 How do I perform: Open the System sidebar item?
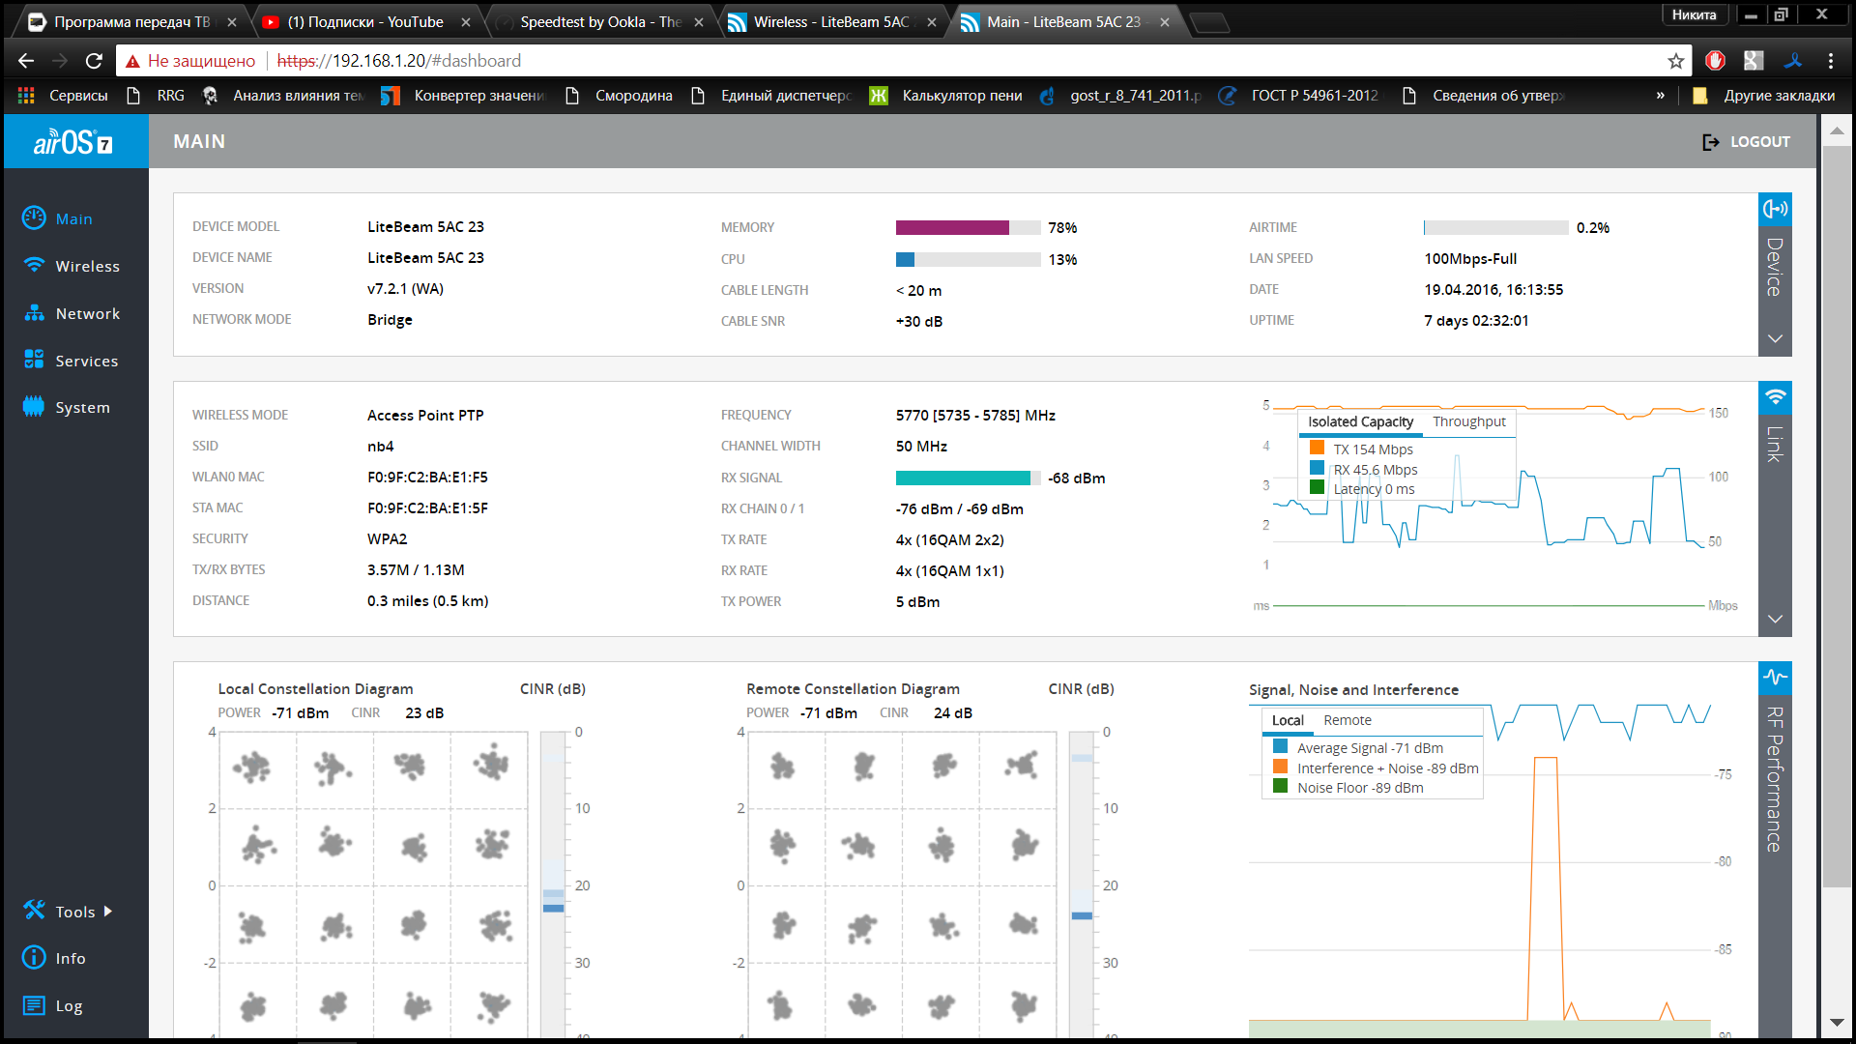67,407
